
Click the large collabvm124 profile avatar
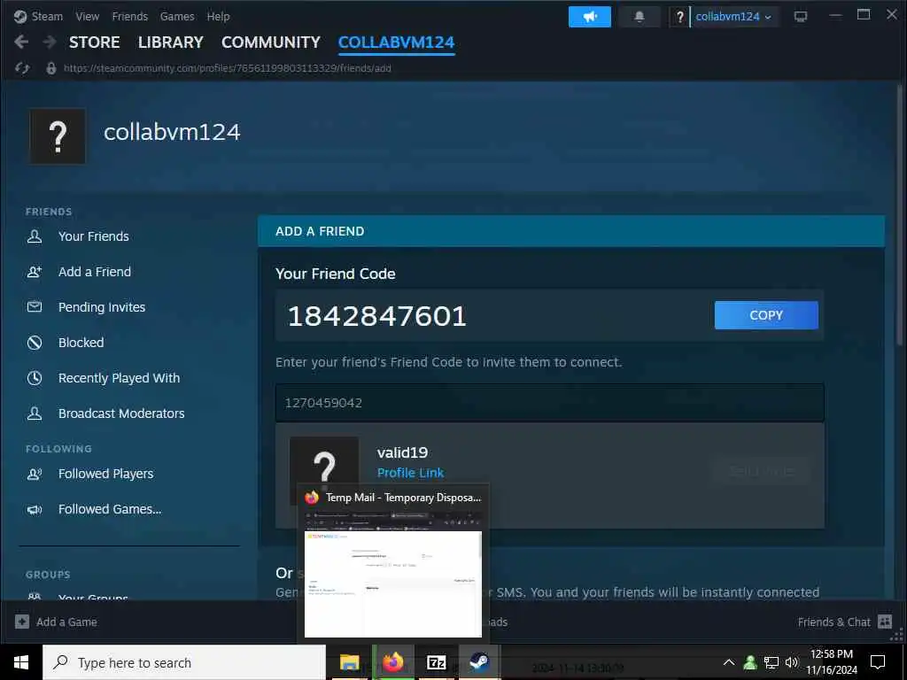coord(58,136)
